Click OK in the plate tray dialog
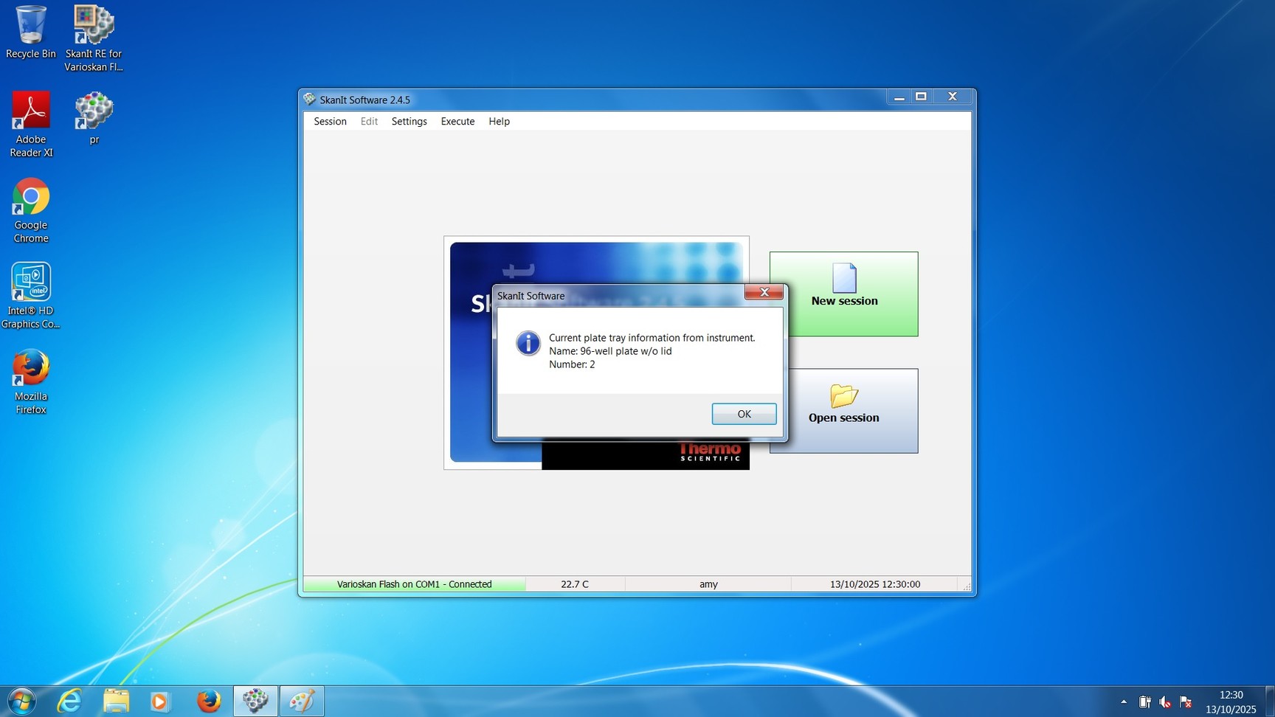1275x717 pixels. [744, 414]
